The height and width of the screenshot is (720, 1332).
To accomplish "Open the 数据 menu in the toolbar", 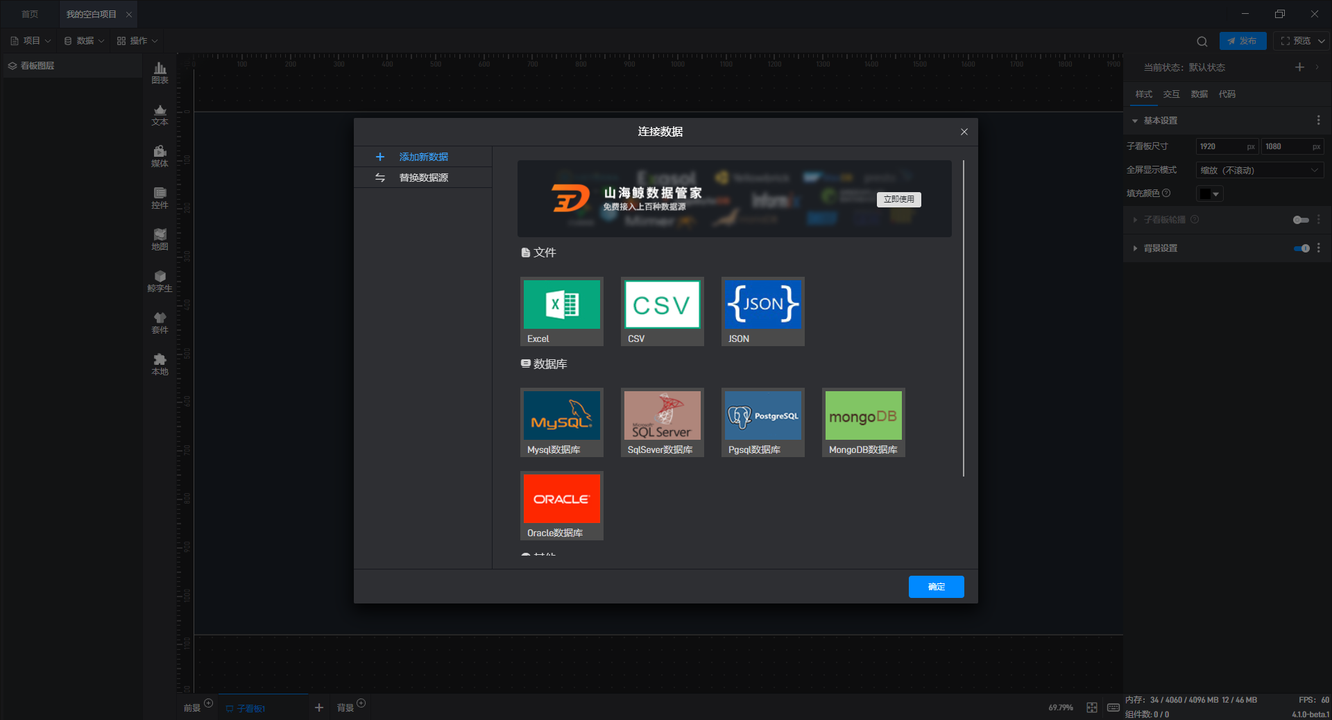I will tap(84, 41).
